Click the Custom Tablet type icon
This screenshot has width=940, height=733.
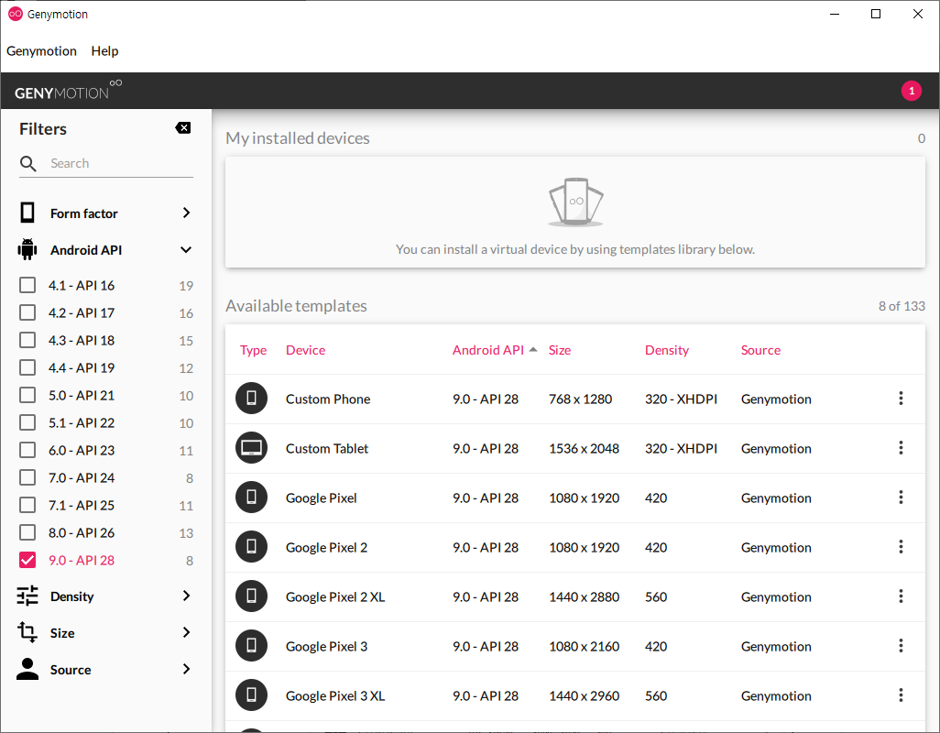(x=251, y=448)
